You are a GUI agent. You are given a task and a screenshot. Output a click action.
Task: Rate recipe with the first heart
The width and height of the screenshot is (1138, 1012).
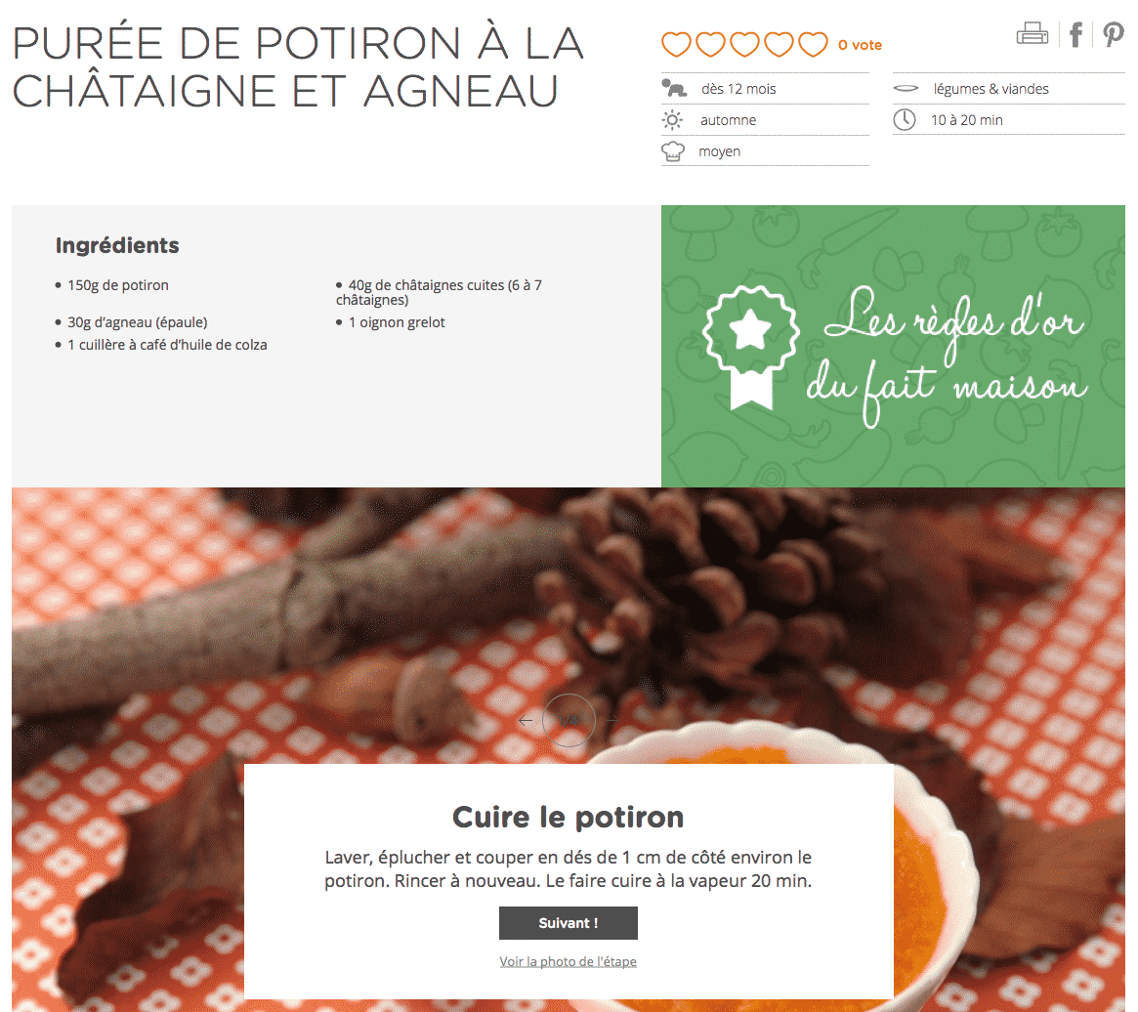[x=676, y=44]
